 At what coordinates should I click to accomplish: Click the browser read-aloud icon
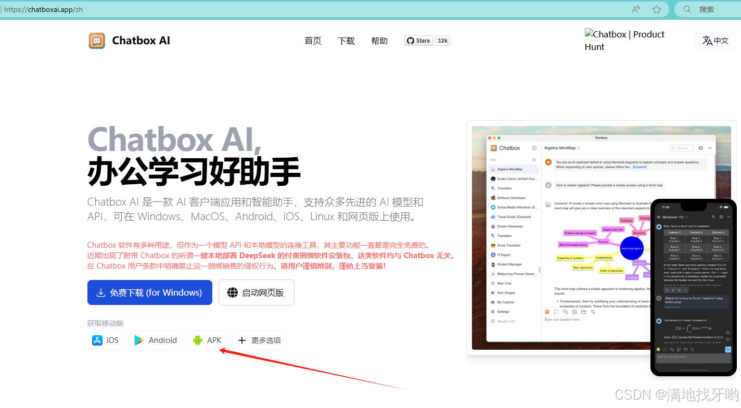pos(636,9)
